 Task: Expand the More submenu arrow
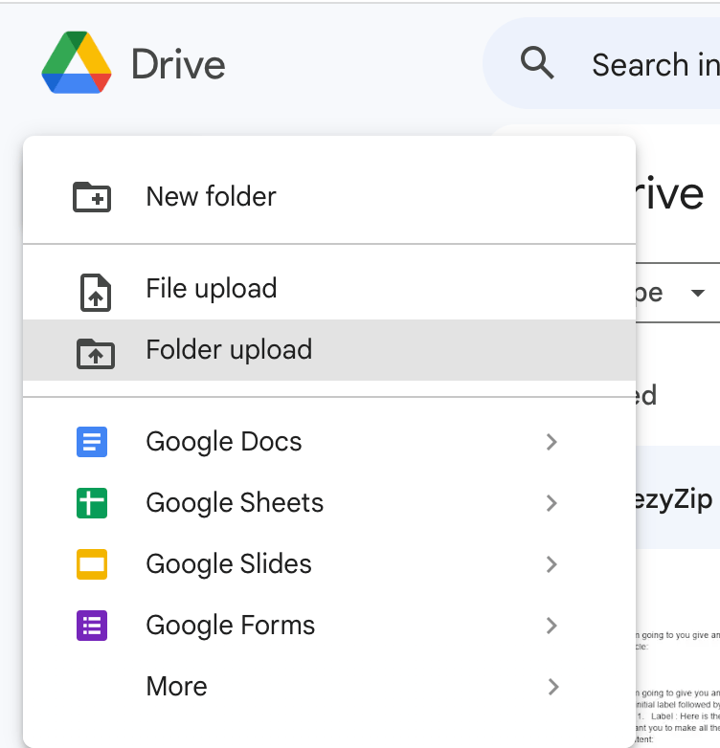click(x=551, y=687)
